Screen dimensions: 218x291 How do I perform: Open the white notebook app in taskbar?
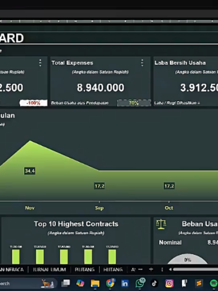pyautogui.click(x=184, y=283)
